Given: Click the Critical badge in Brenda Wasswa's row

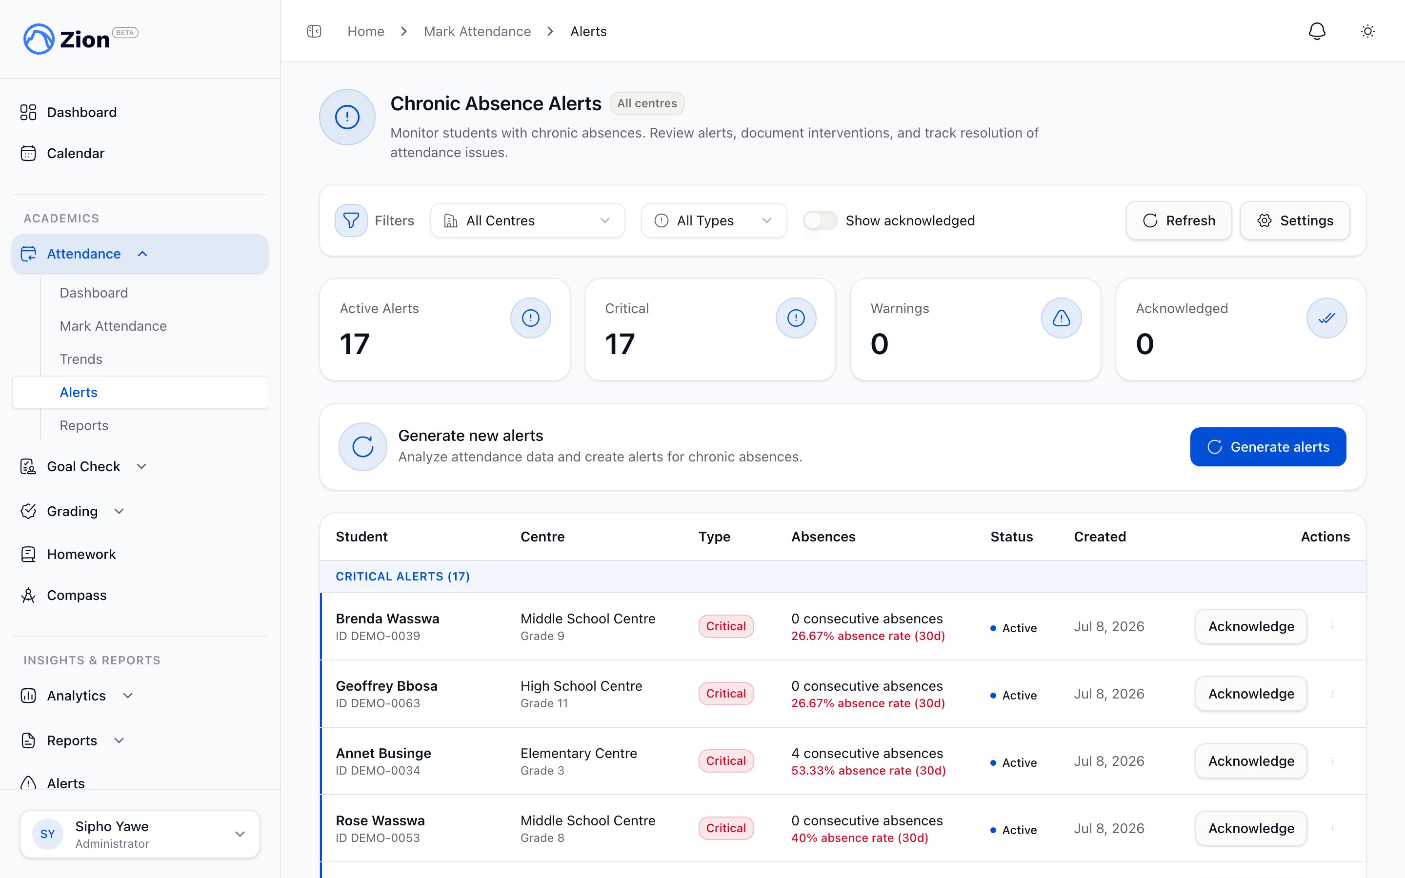Looking at the screenshot, I should coord(726,627).
